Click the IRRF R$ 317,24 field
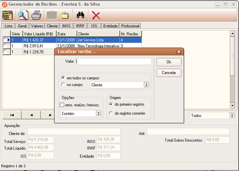Viewport: 239px width, 171px height. tap(108, 147)
